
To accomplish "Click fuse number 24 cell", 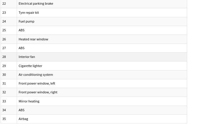I will click(4, 21).
